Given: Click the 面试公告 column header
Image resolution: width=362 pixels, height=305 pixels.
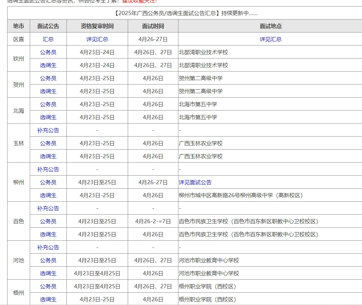Looking at the screenshot, I should [x=48, y=26].
